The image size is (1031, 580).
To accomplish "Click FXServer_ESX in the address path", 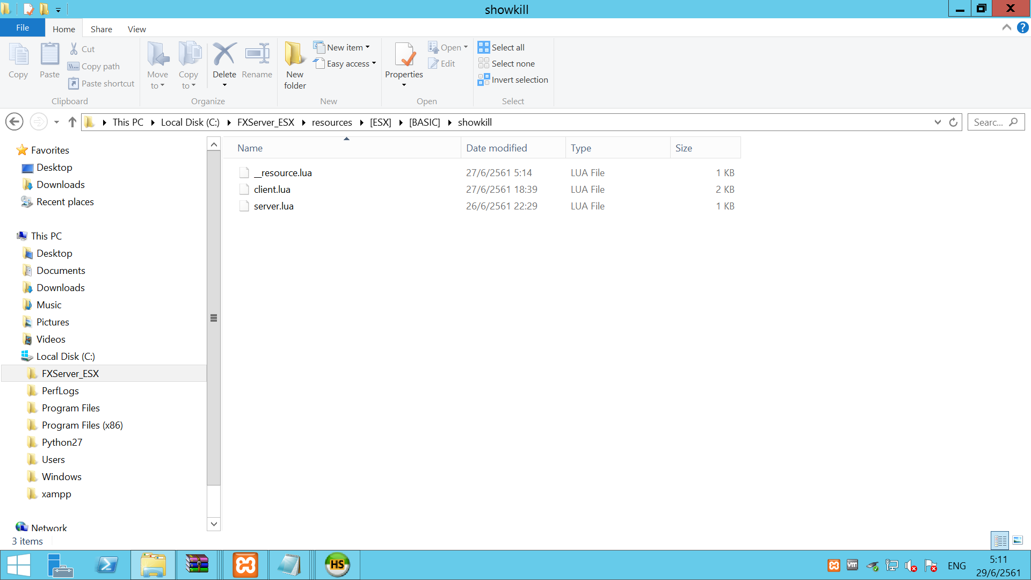I will point(266,122).
